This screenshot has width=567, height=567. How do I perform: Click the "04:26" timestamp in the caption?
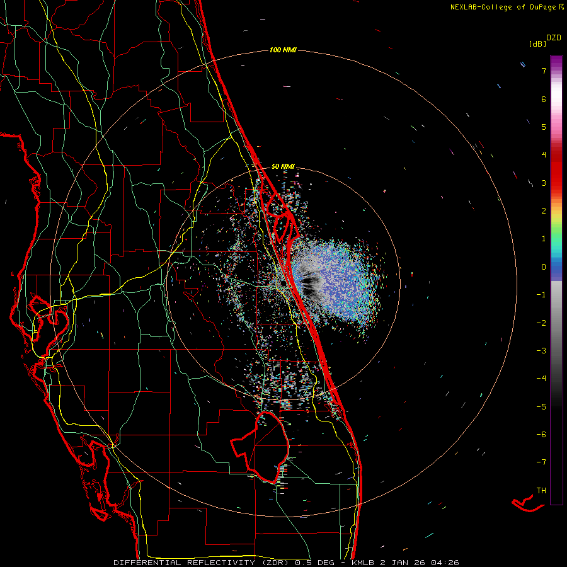pos(445,563)
